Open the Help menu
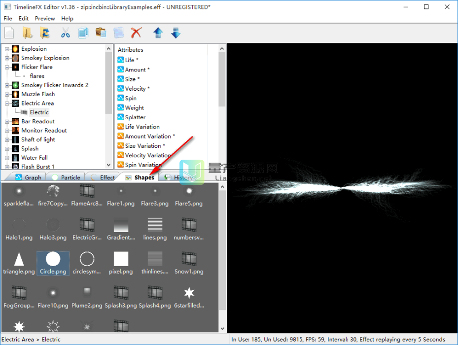 point(67,18)
